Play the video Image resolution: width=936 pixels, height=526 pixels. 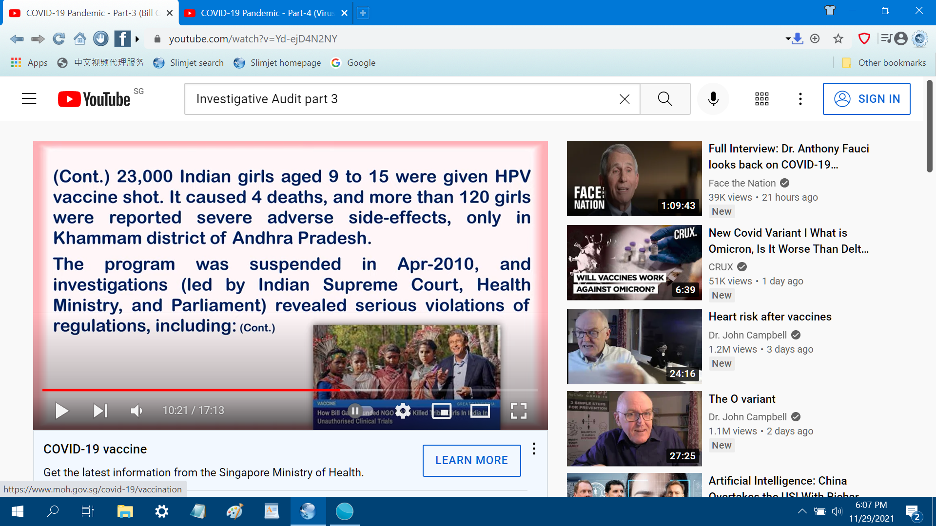(61, 411)
